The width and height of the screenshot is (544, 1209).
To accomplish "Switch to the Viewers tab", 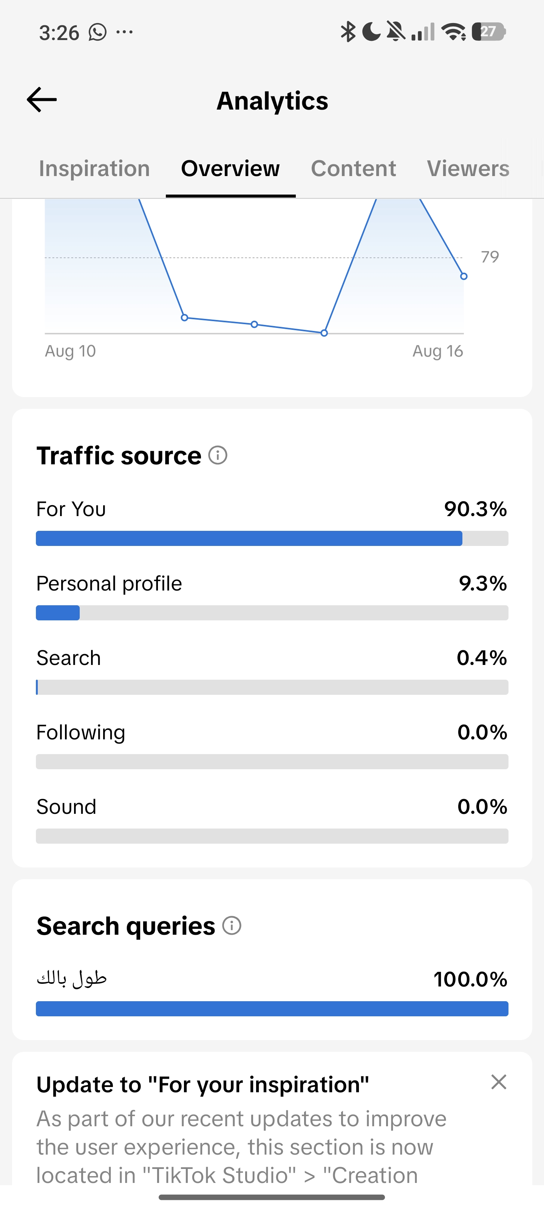I will (468, 169).
